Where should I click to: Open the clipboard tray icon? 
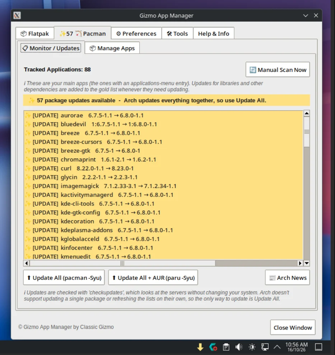click(226, 347)
